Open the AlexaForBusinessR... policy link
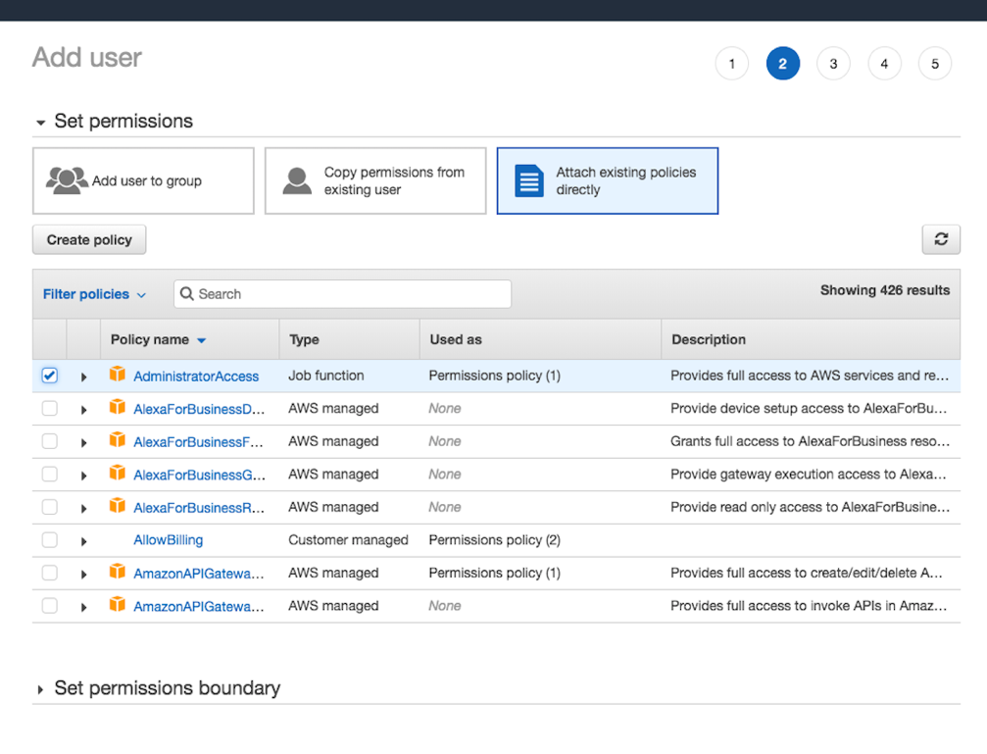This screenshot has height=754, width=987. [x=199, y=507]
